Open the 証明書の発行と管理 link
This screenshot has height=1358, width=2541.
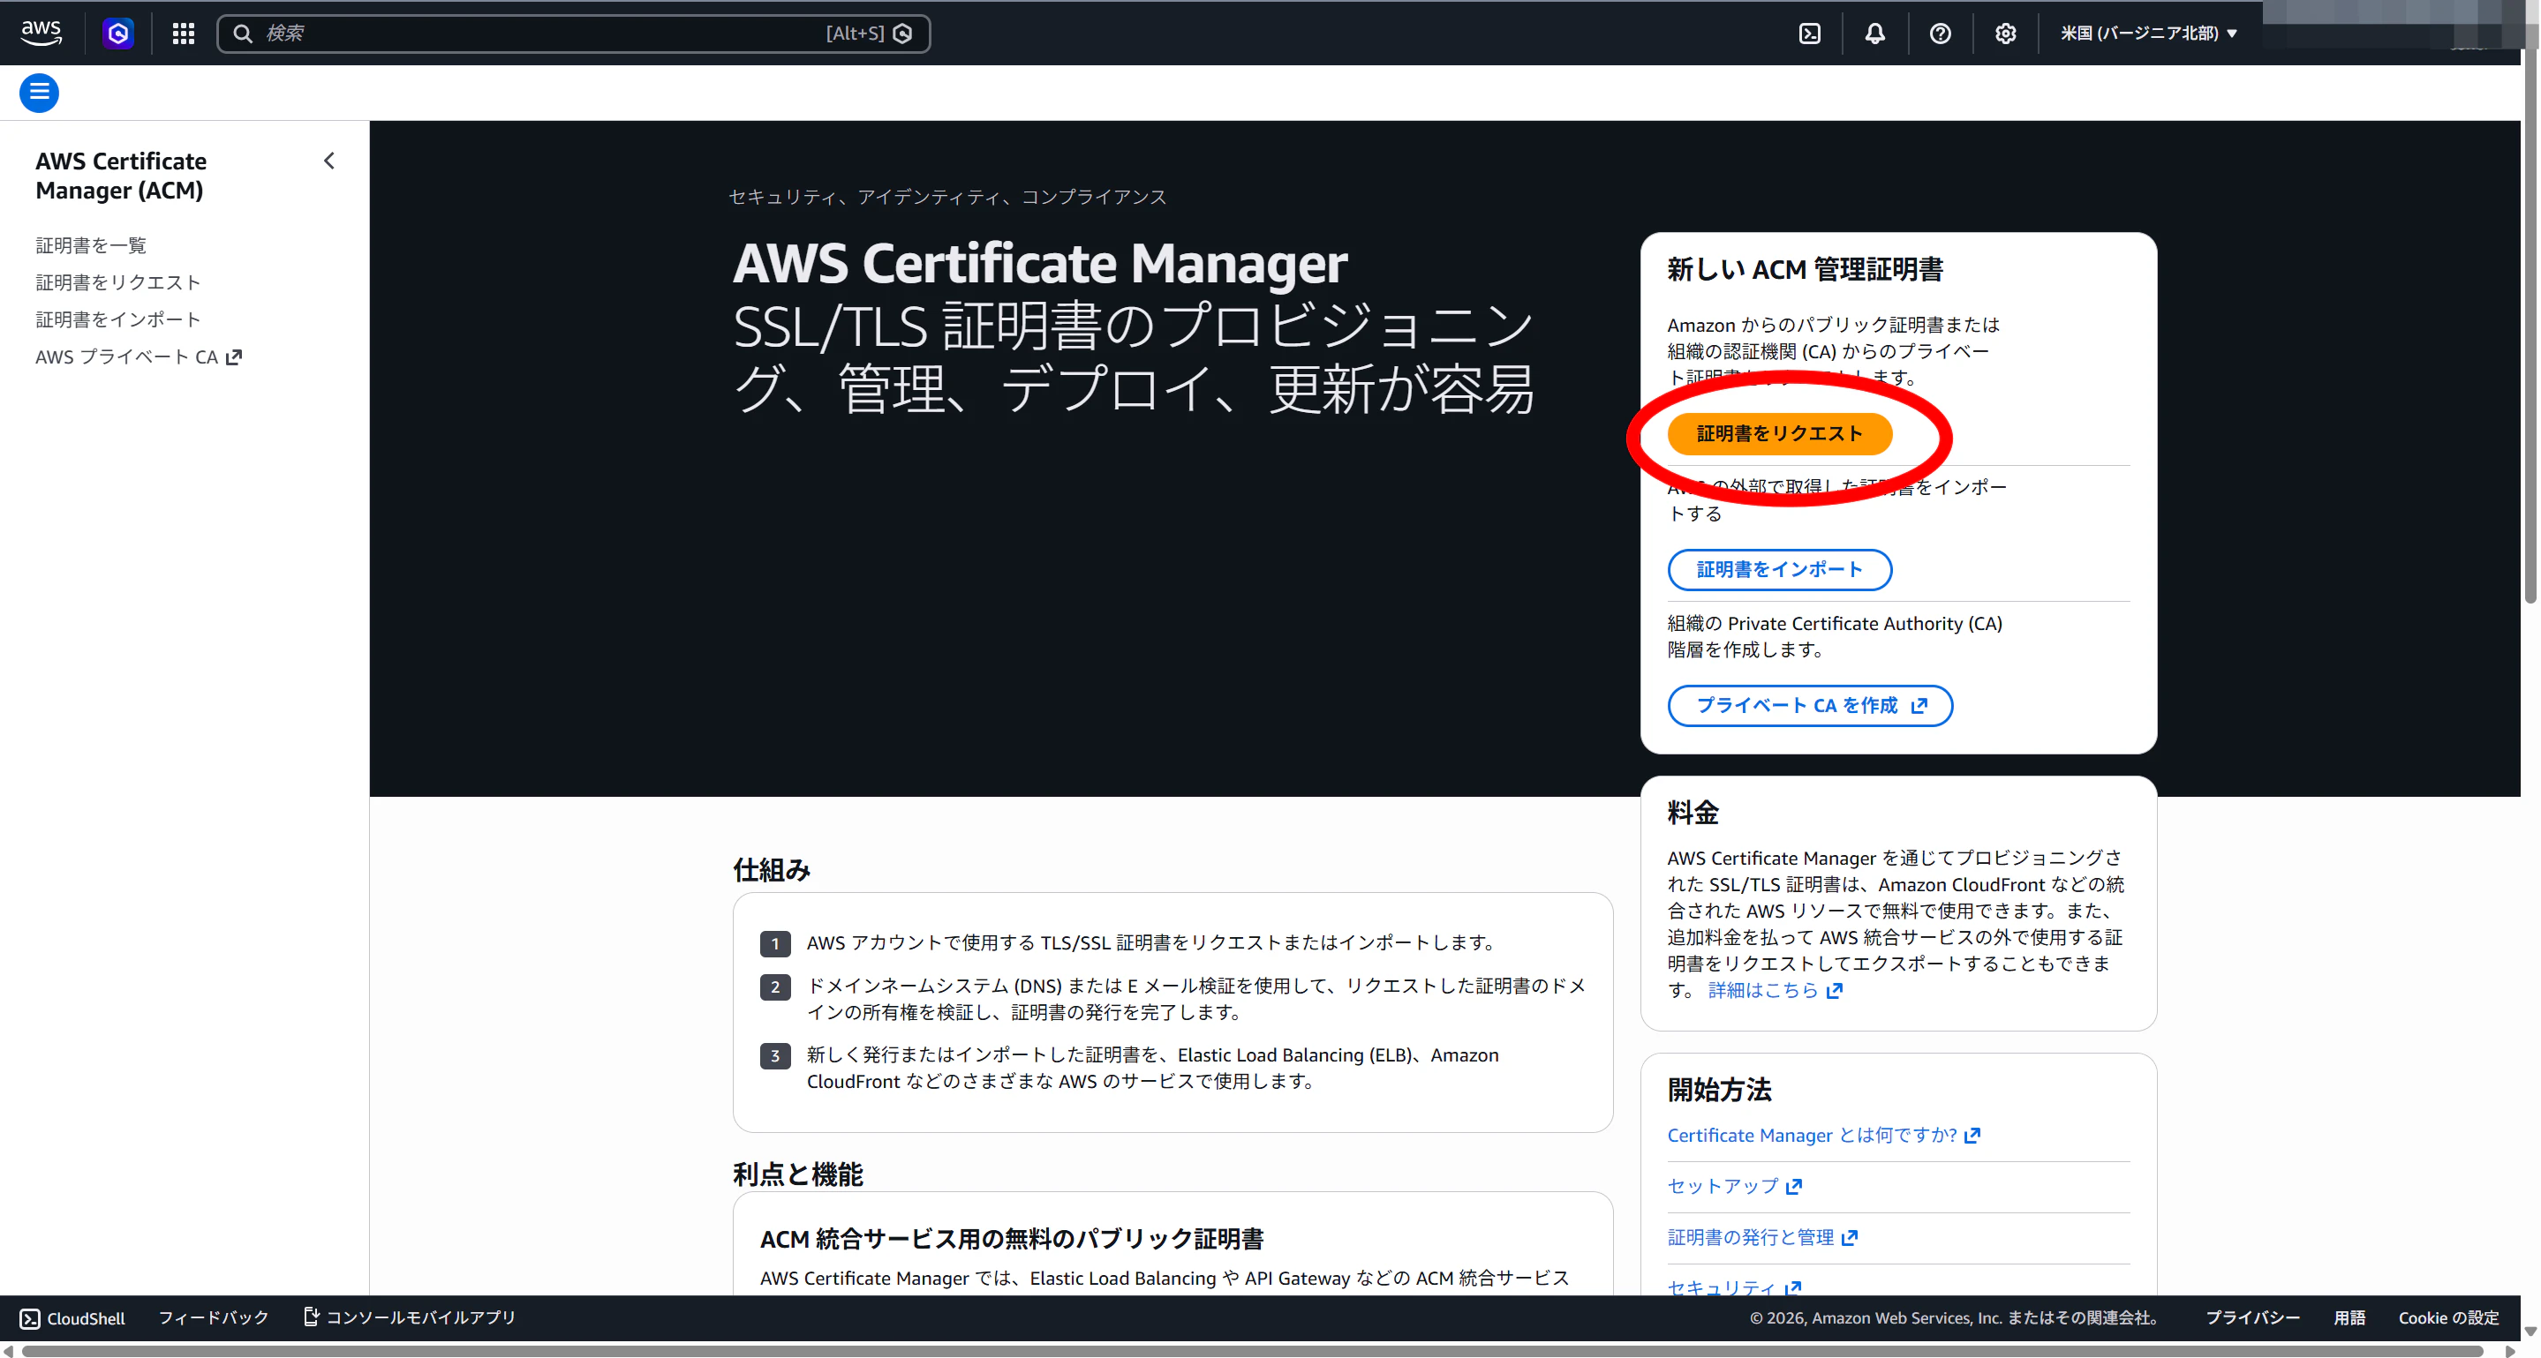[x=1761, y=1238]
